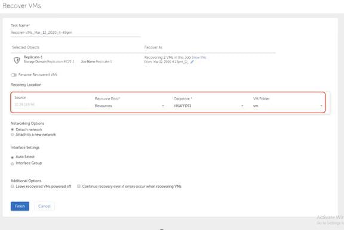Click the Additional Options heading
This screenshot has height=230, width=344.
[x=26, y=181]
